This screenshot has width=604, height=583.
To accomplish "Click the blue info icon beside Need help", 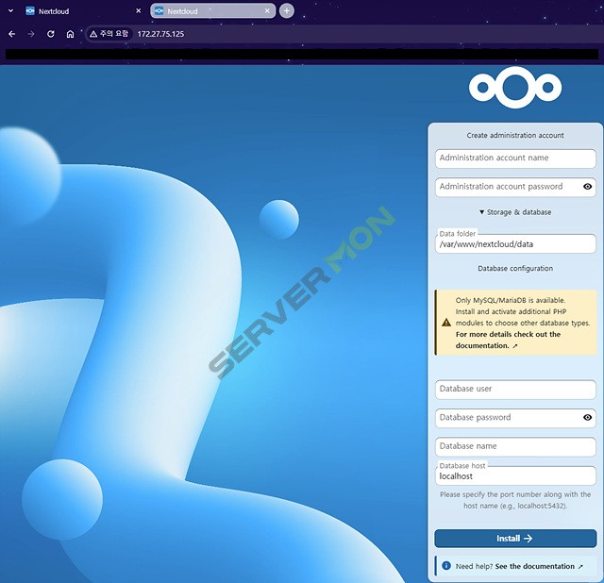I will click(x=446, y=566).
